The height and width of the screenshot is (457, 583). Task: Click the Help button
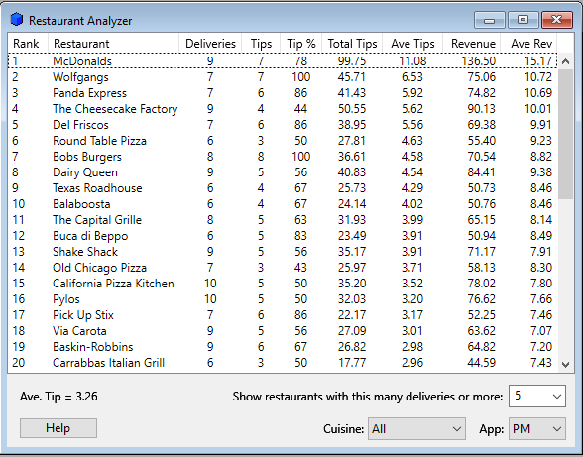58,428
